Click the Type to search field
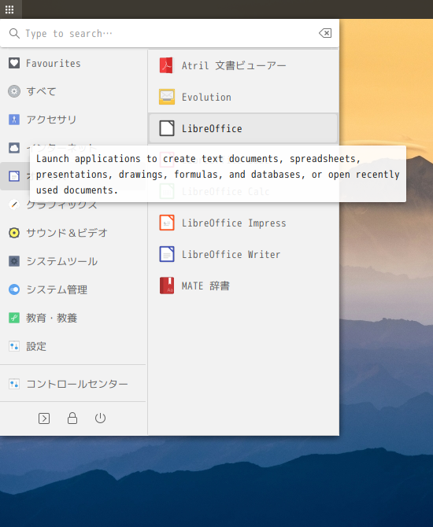 coord(163,33)
